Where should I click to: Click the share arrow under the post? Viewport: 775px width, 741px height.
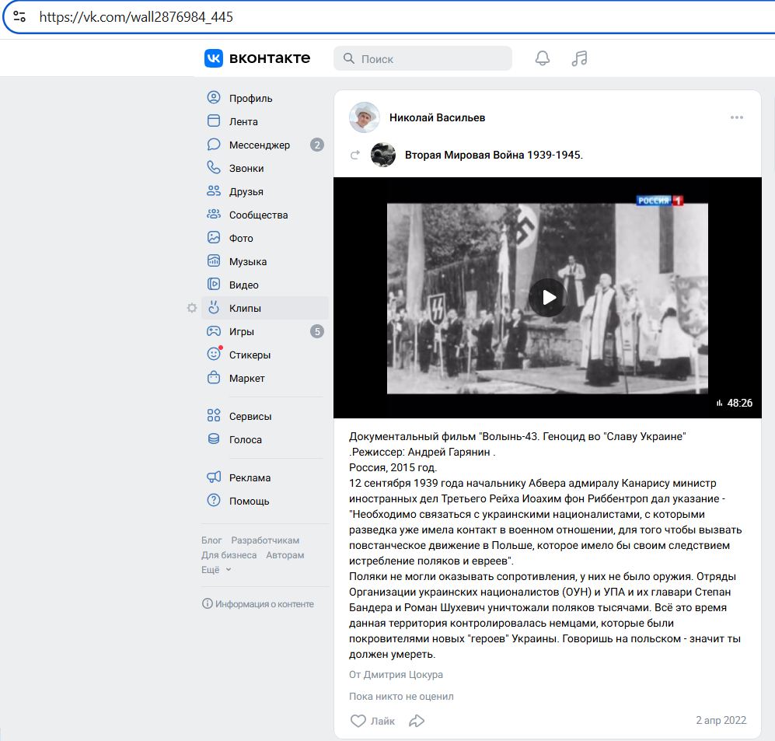[x=417, y=721]
